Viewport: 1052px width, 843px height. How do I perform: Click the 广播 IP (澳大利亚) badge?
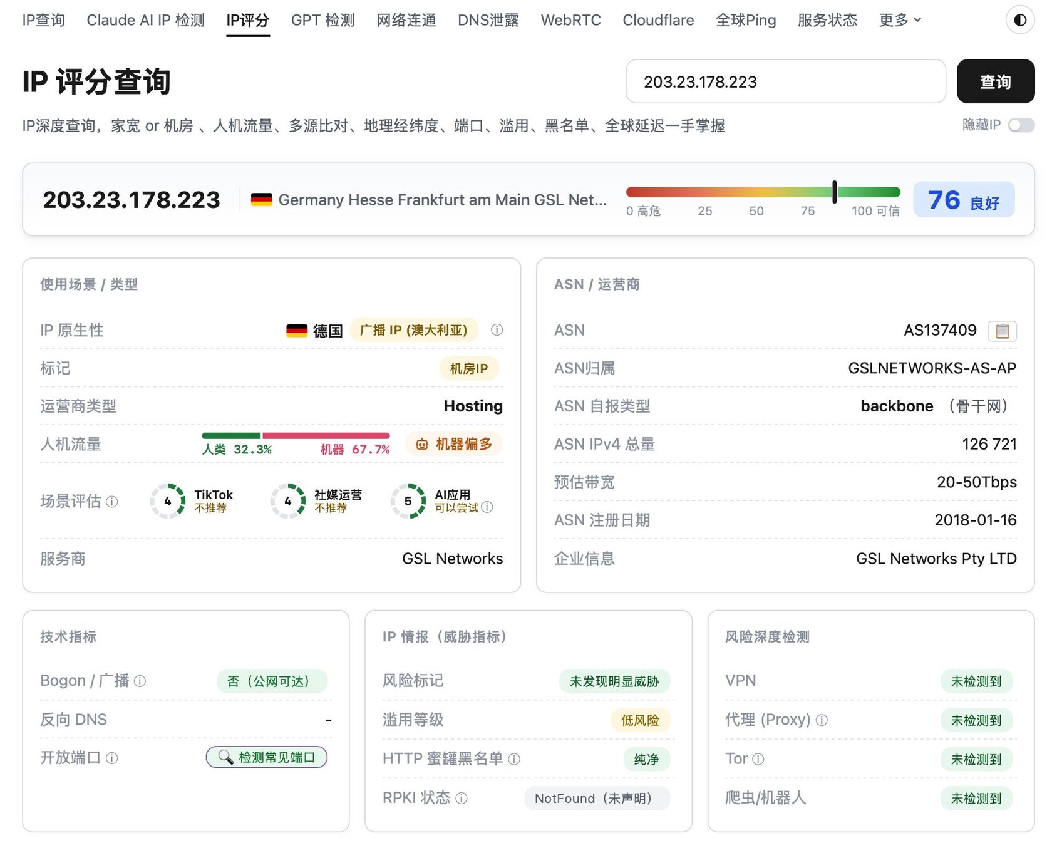[413, 330]
